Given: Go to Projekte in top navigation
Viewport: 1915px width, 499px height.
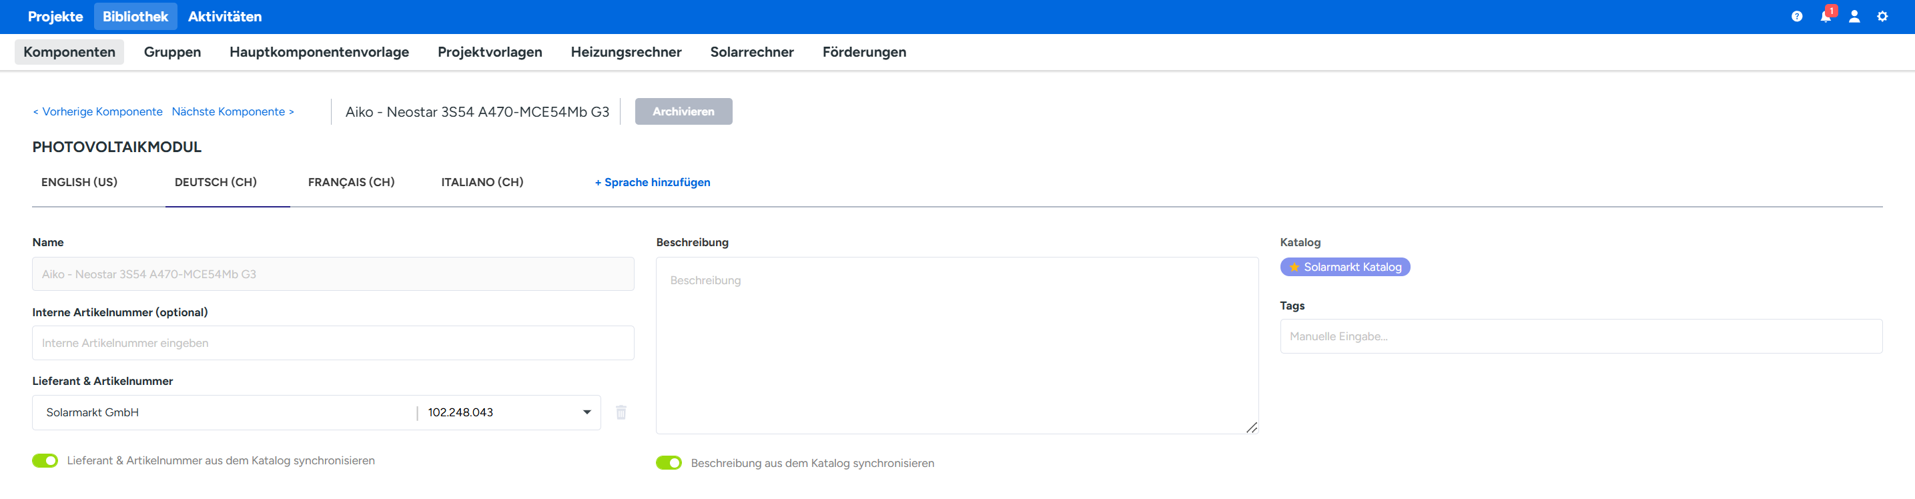Looking at the screenshot, I should coord(55,17).
